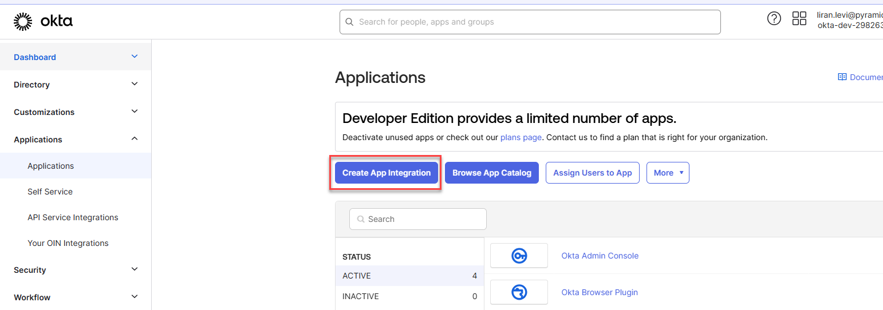The width and height of the screenshot is (883, 310).
Task: Click Assign Users to App button
Action: coord(593,173)
